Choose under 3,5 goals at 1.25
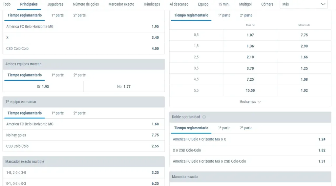 click(304, 68)
